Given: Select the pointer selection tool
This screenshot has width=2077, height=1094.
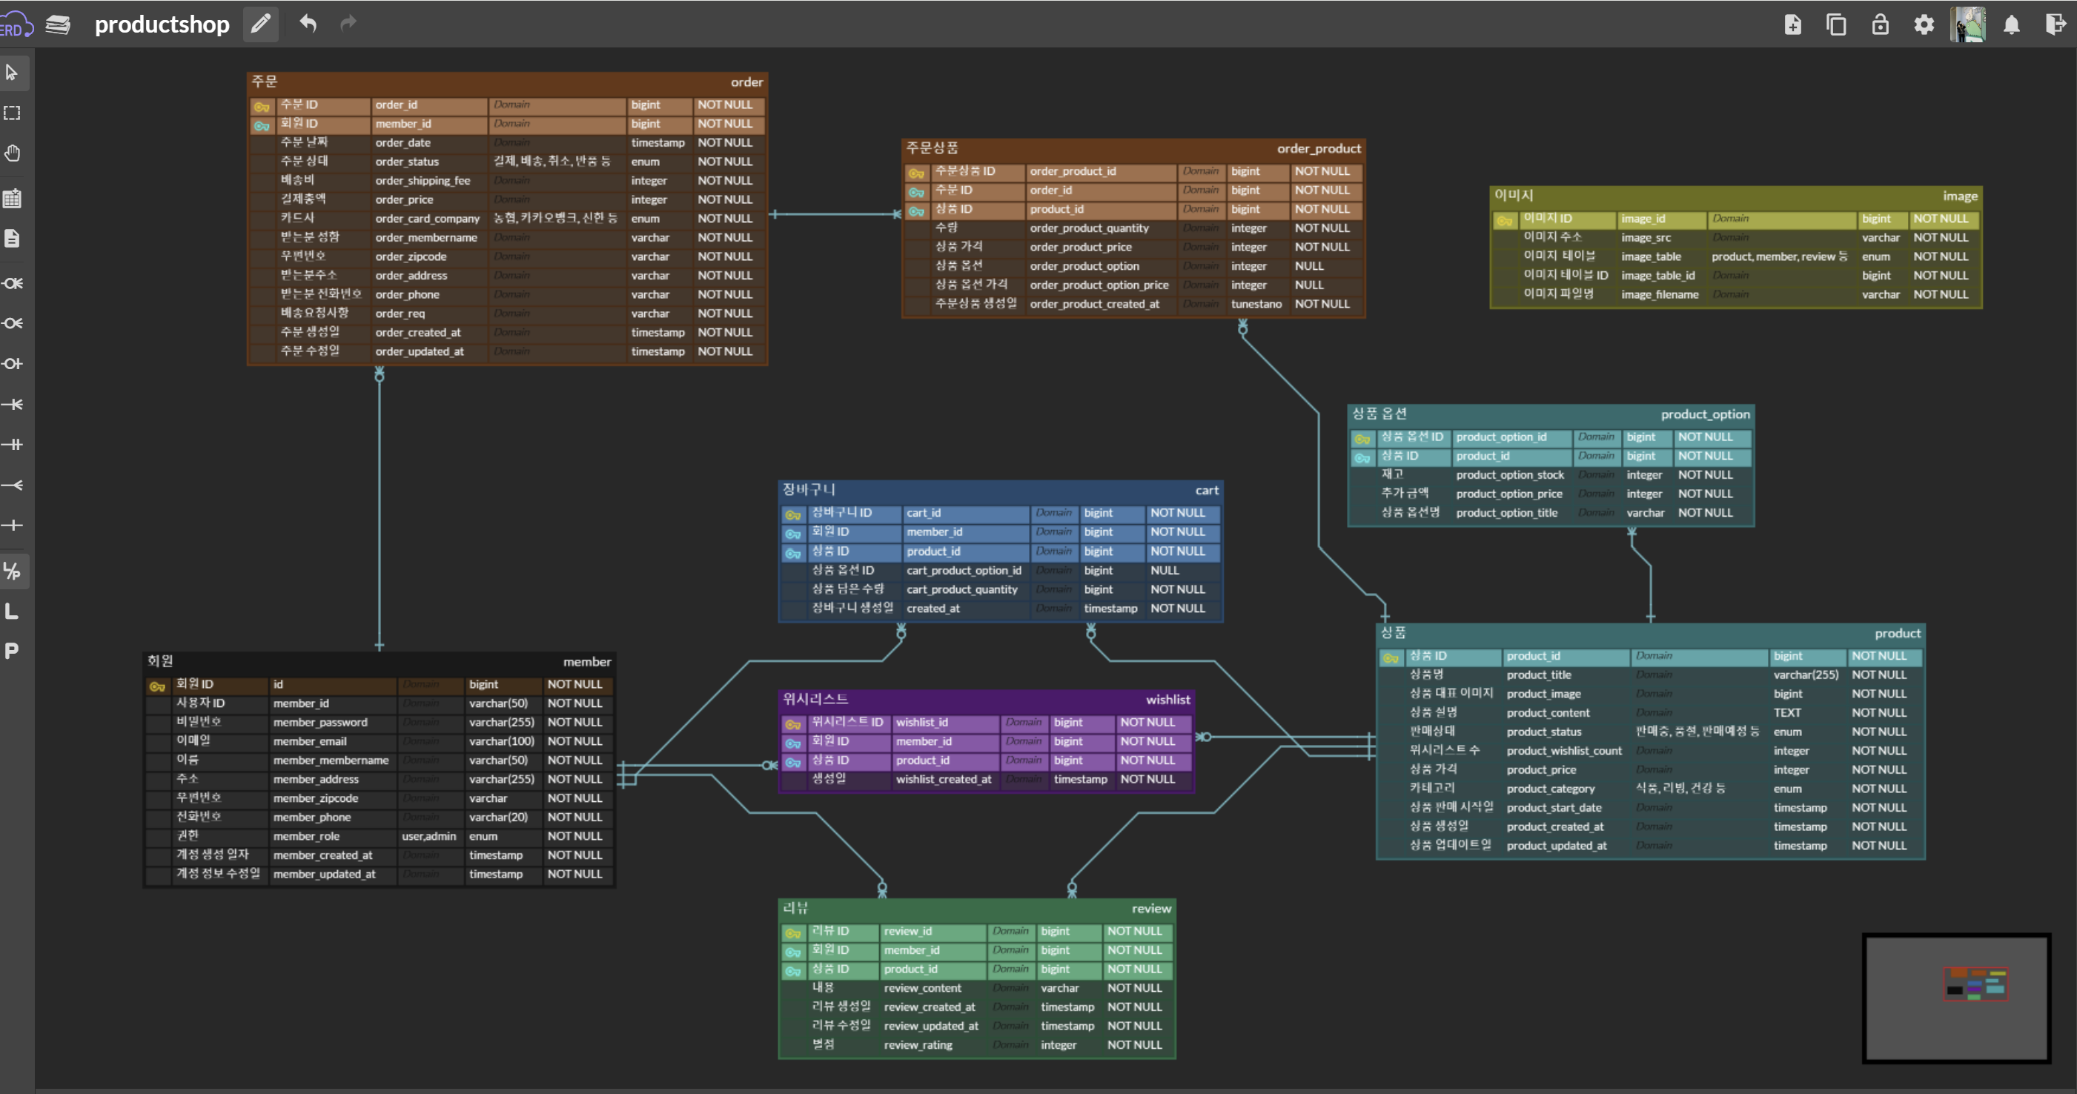Looking at the screenshot, I should tap(12, 73).
